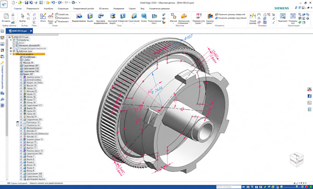This screenshot has height=189, width=313.
Task: Choose the Уклон (Draft) tool
Action: tap(144, 17)
